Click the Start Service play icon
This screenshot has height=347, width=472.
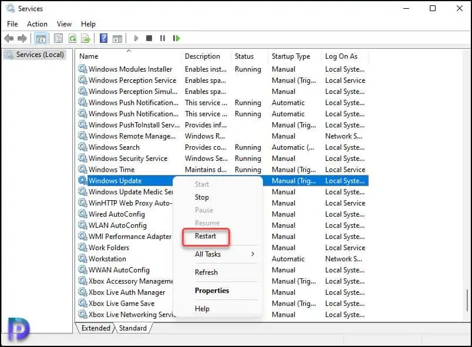pyautogui.click(x=136, y=38)
